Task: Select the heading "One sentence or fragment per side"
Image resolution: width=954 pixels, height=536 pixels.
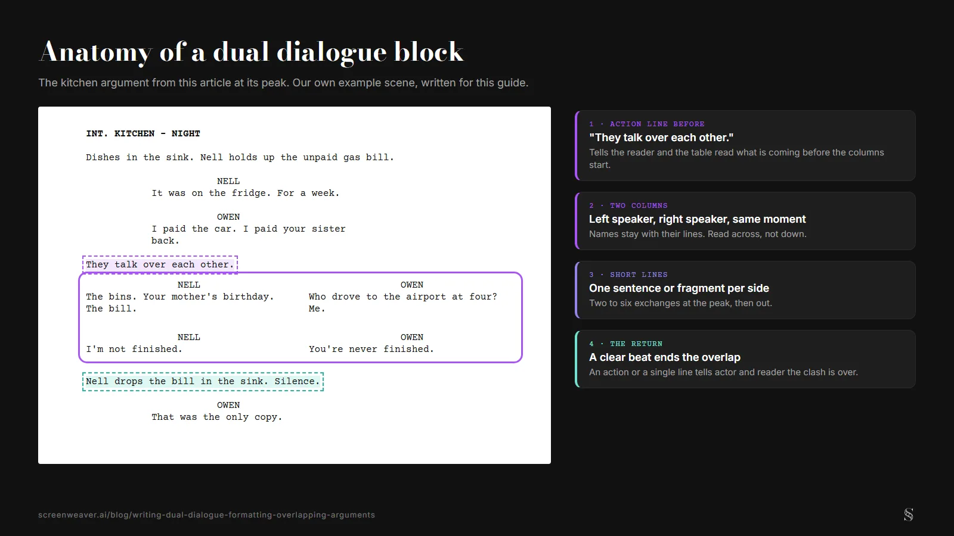Action: [679, 288]
